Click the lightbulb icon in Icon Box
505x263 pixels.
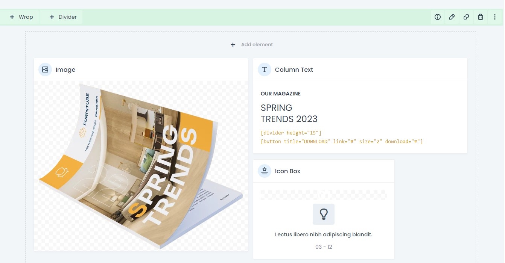(323, 214)
